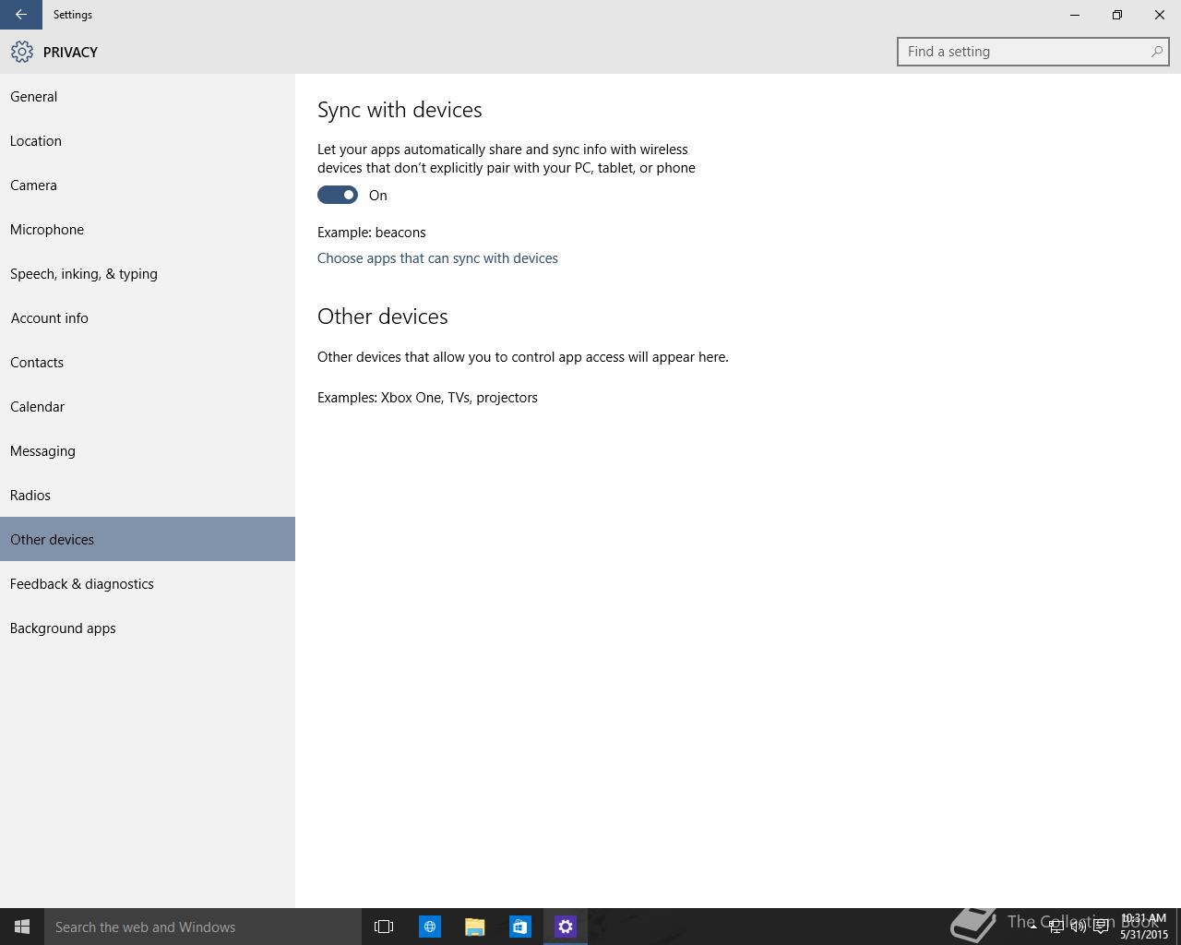The height and width of the screenshot is (945, 1181).
Task: Launch the browser globe icon on taskbar
Action: point(430,927)
